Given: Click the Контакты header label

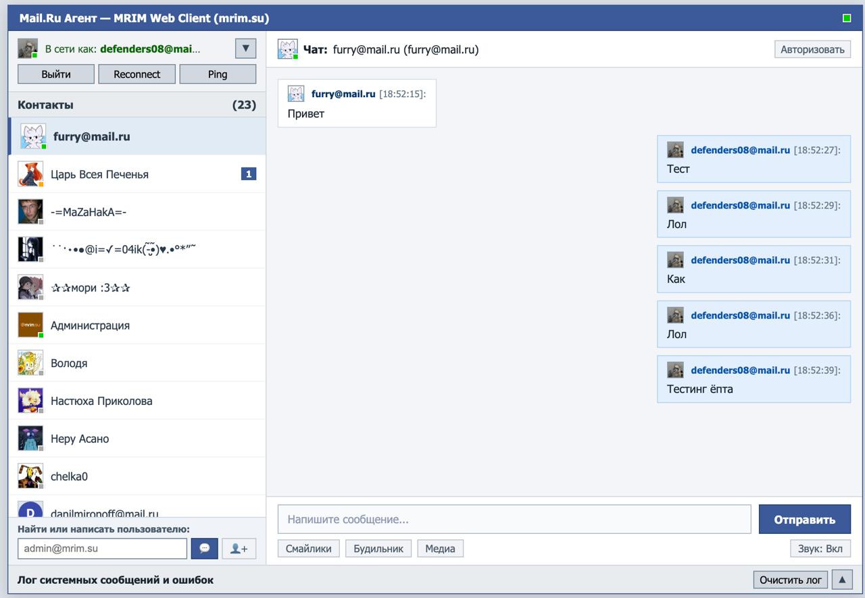Looking at the screenshot, I should [x=45, y=105].
